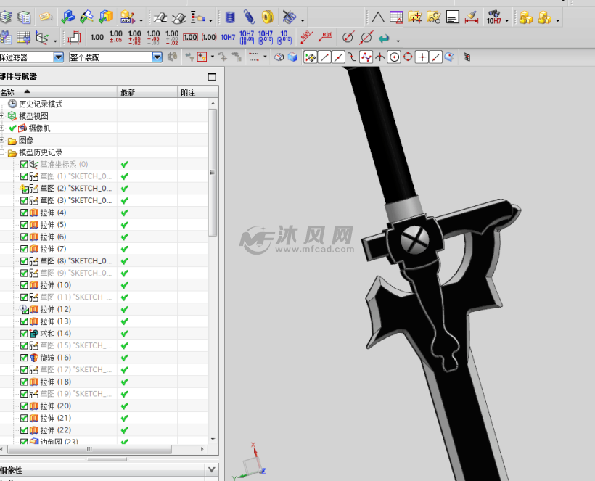This screenshot has width=595, height=481.
Task: Click the teal curved return arrow icon
Action: pos(384,38)
